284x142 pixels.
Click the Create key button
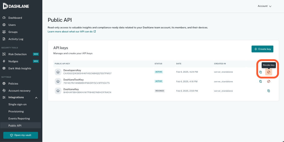[x=262, y=49]
